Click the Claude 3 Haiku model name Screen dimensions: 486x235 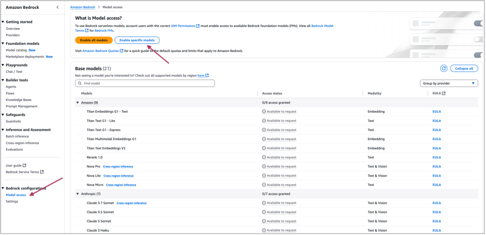click(98, 231)
